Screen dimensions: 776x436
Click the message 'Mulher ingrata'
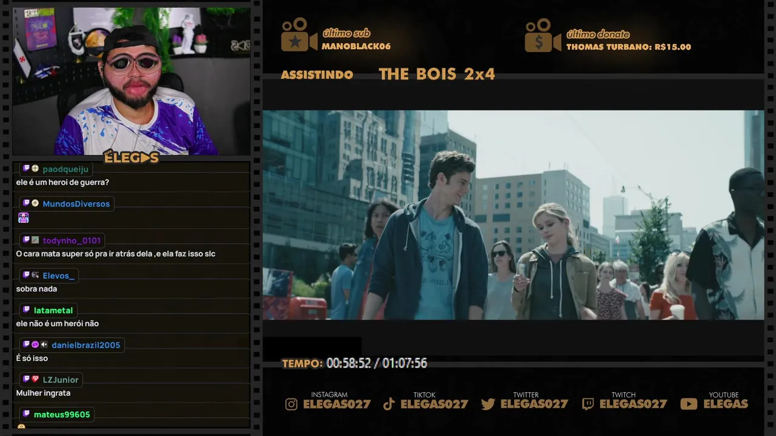click(43, 393)
